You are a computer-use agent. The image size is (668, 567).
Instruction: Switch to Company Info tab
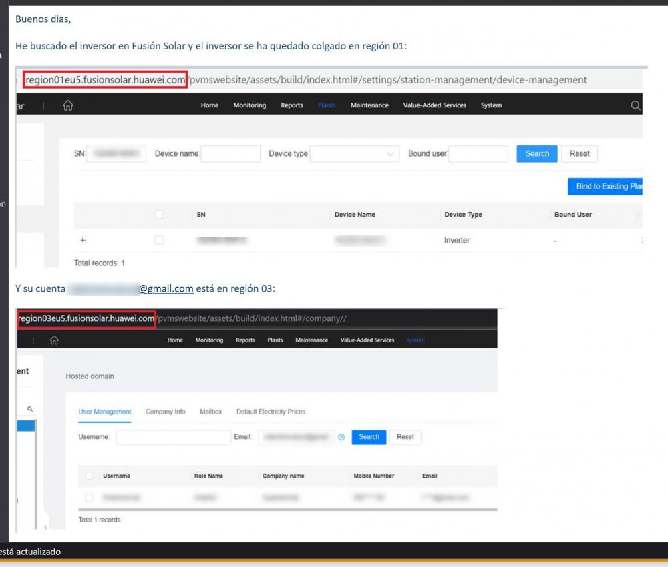click(165, 412)
